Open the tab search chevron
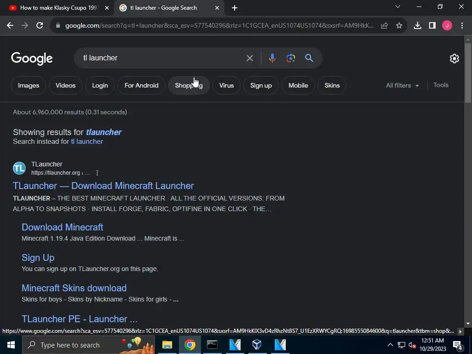The width and height of the screenshot is (472, 354). coord(398,6)
